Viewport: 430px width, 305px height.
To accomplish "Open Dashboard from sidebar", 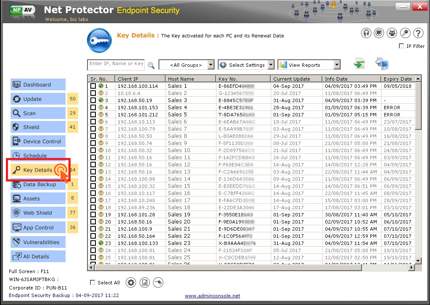I will pyautogui.click(x=38, y=85).
